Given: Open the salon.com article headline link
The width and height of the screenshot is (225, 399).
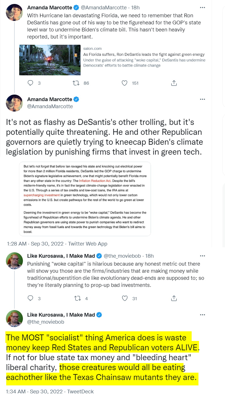Looking at the screenshot, I should [144, 54].
